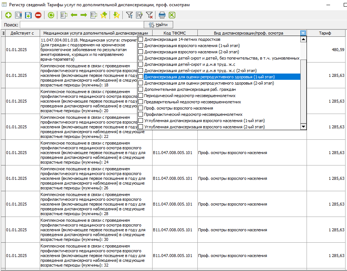Toggle the 'Вид диспансеризации' column filter dropdown arrow
Viewport: 347px width, 271px height.
(x=303, y=33)
